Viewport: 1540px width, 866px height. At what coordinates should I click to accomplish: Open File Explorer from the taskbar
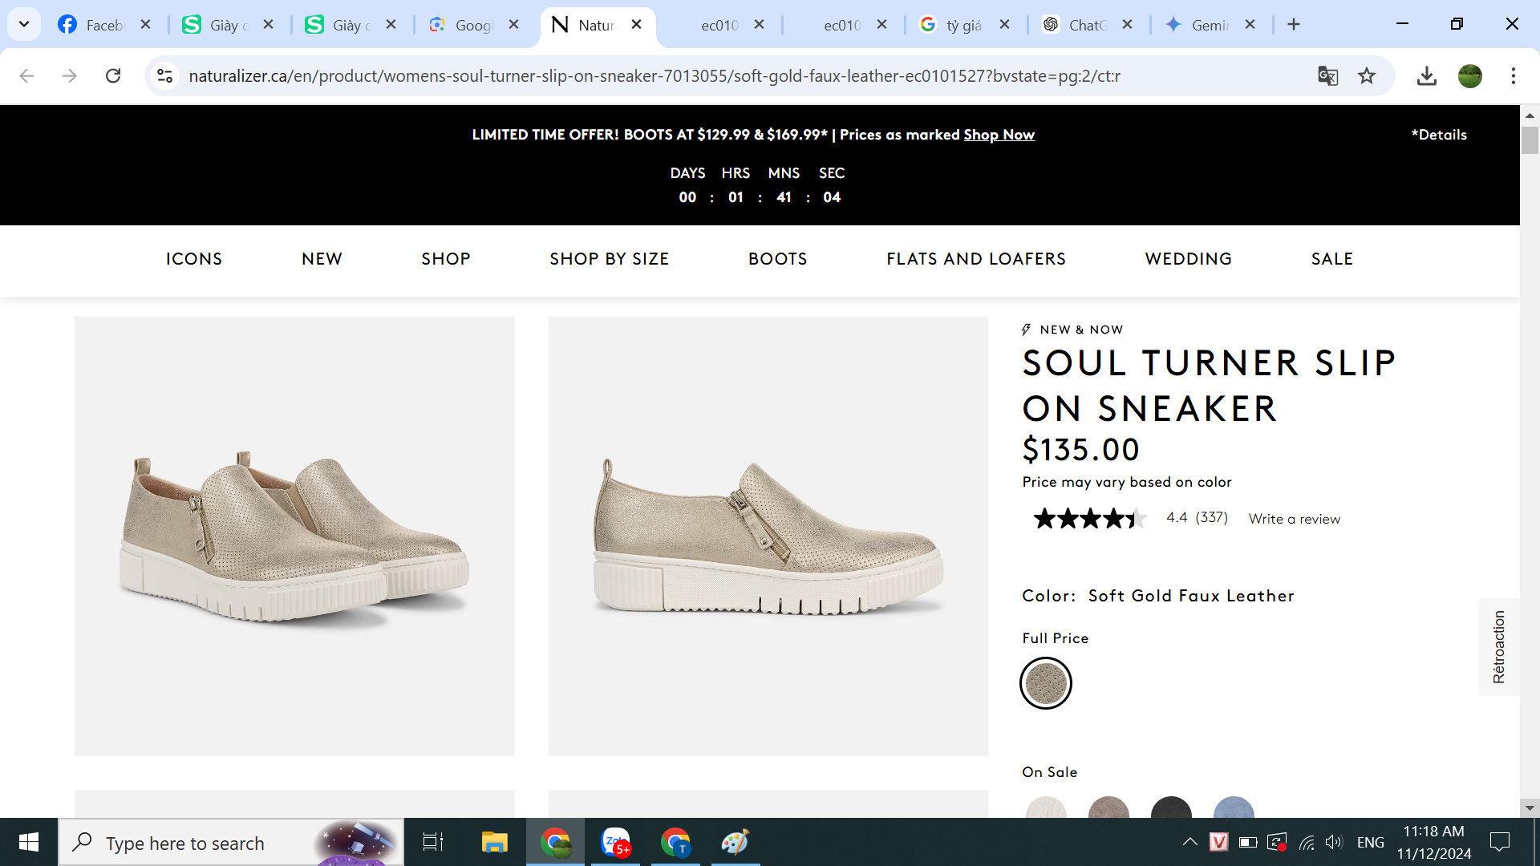(494, 842)
